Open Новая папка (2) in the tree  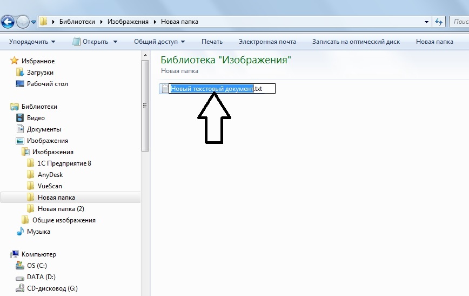pyautogui.click(x=61, y=209)
